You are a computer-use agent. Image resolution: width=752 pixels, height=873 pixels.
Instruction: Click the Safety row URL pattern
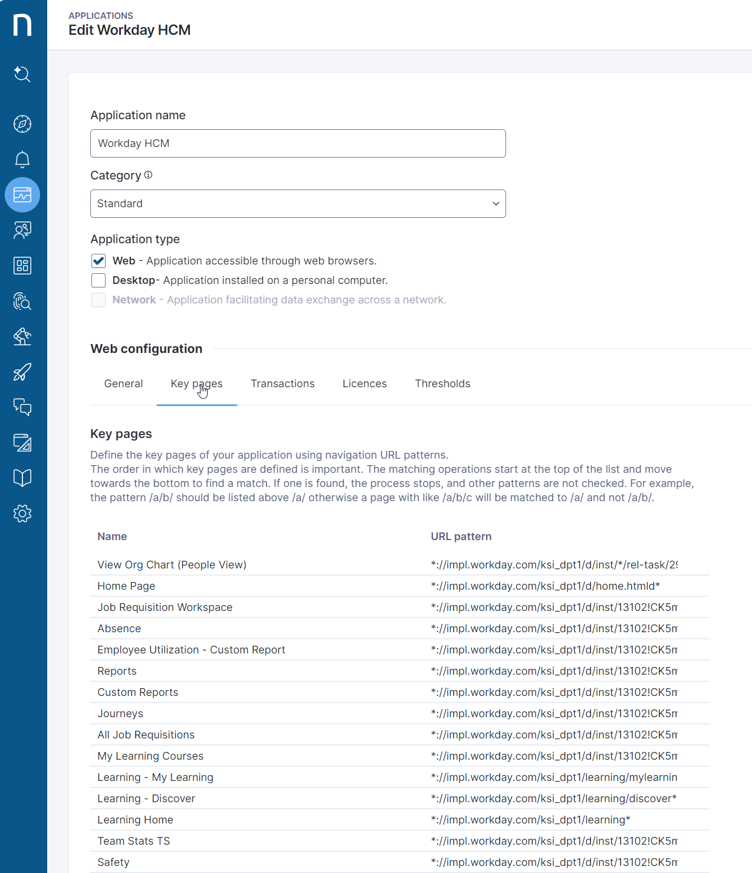coord(554,862)
